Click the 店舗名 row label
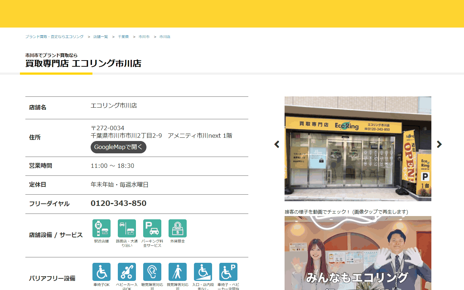The height and width of the screenshot is (290, 464). [38, 108]
